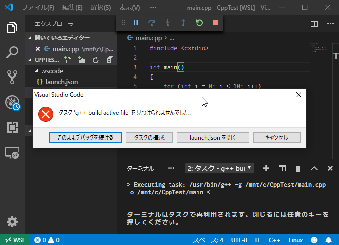
Task: Open the ファイル(F) menu
Action: (x=38, y=8)
